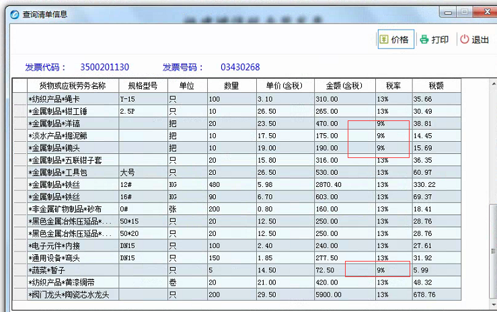Screen dimensions: 497x312
Task: Click the 税额 column header
Action: point(436,85)
